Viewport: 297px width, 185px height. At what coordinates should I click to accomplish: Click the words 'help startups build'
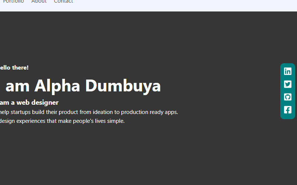click(22, 112)
